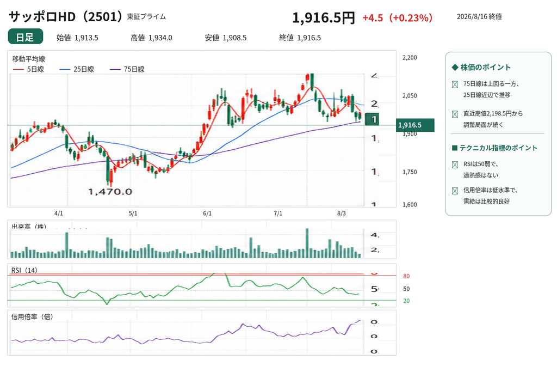Click the 信用倍率（倍）panel title
Image resolution: width=557 pixels, height=372 pixels.
[x=32, y=316]
